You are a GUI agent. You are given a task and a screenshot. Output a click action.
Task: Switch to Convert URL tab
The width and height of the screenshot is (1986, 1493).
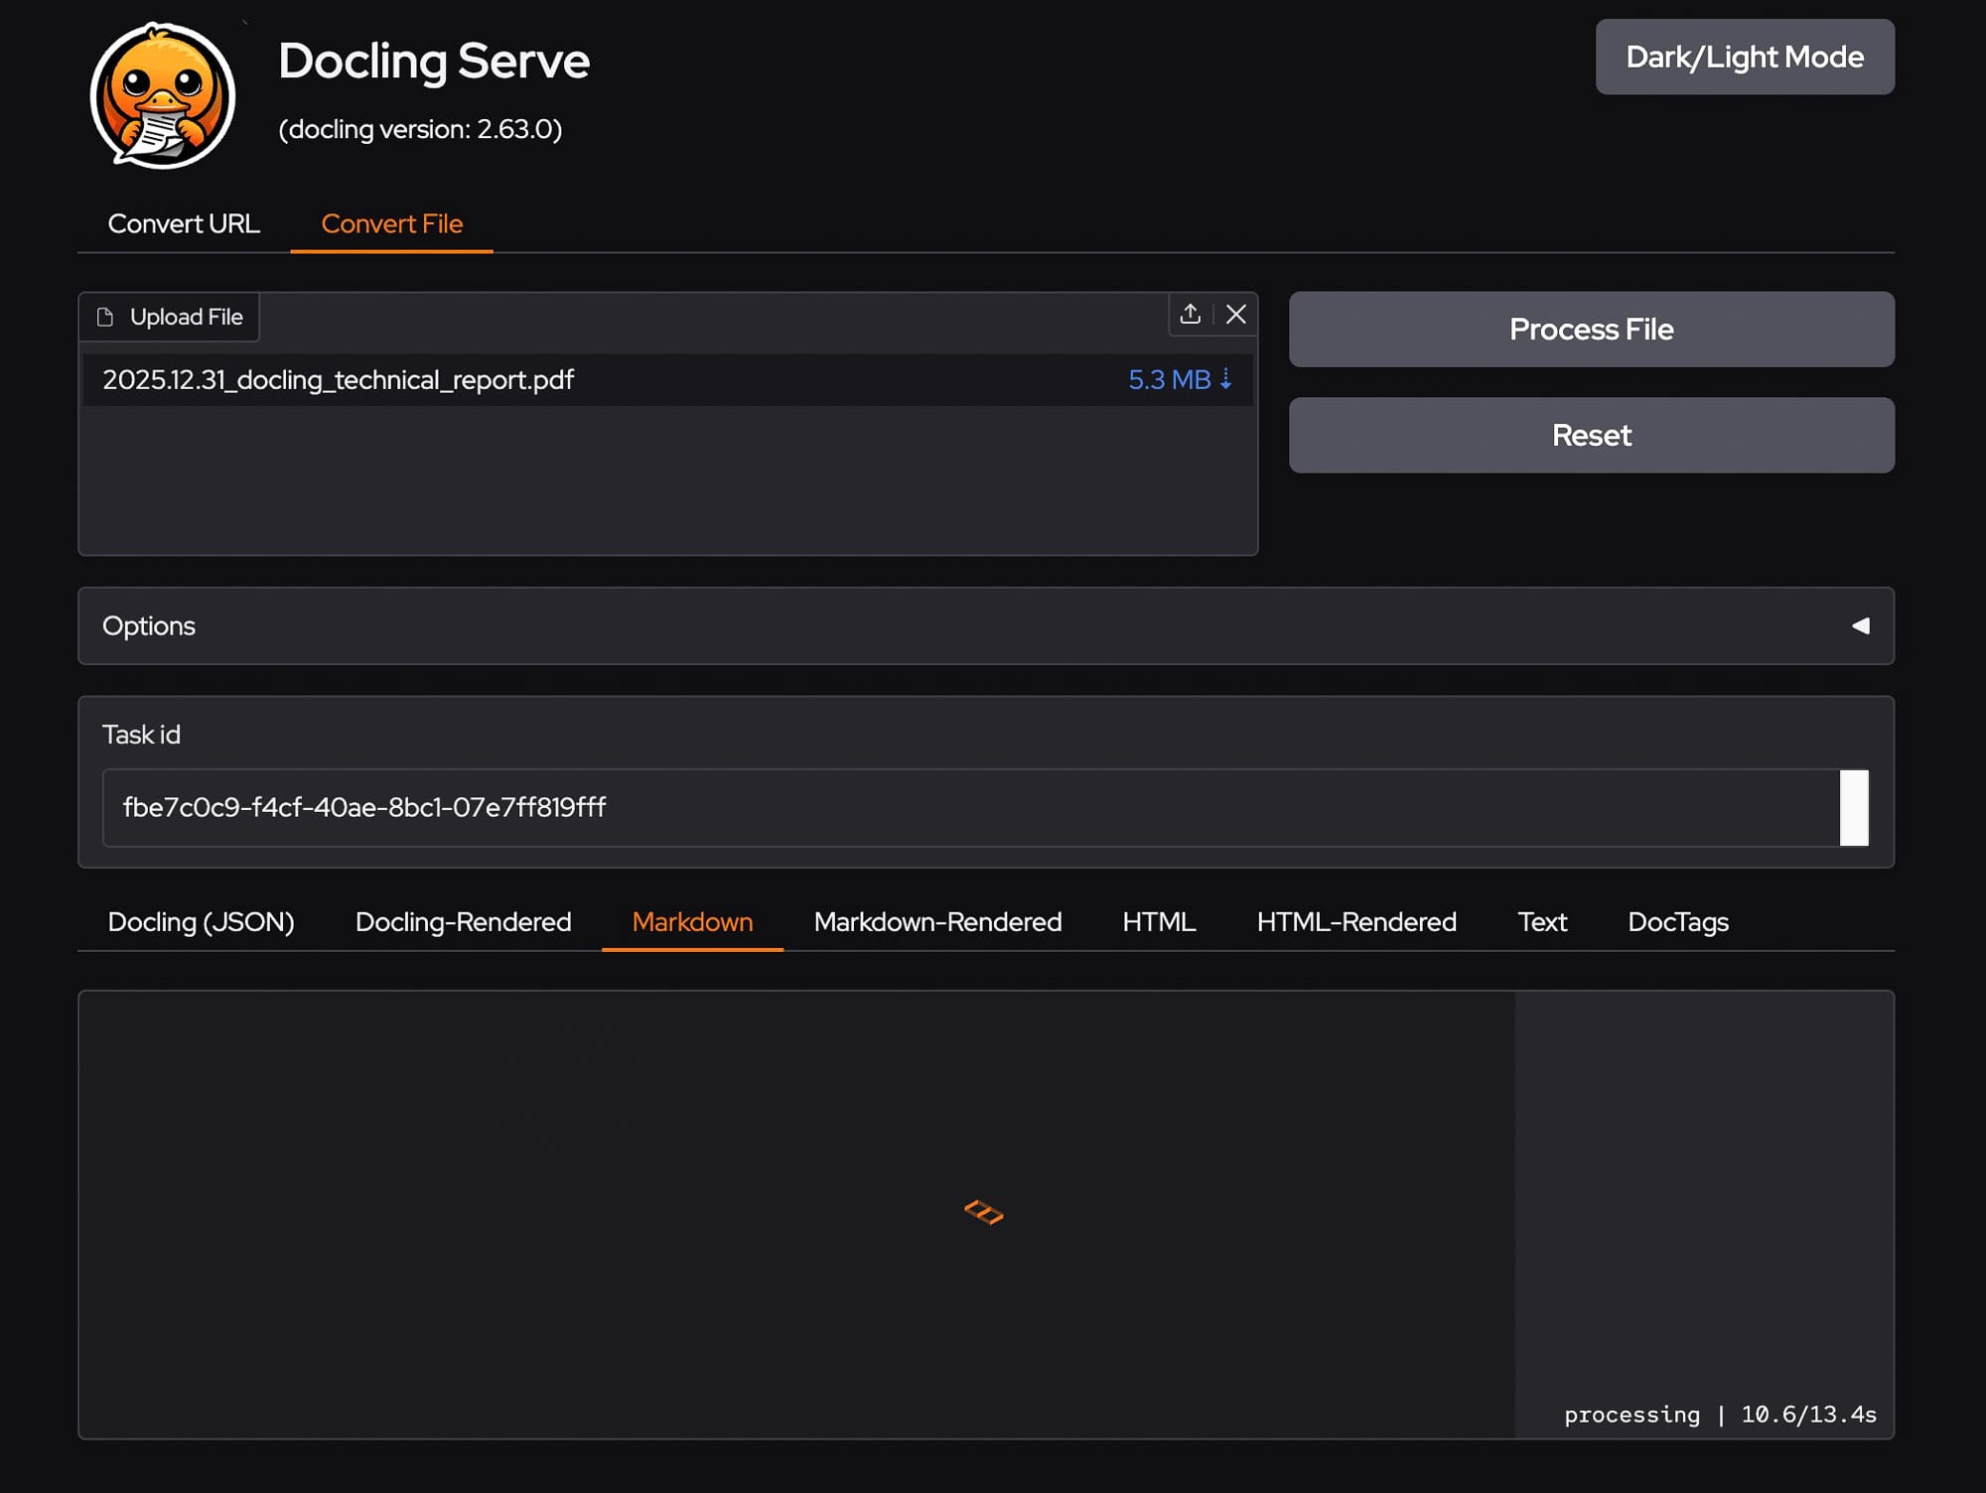tap(184, 223)
